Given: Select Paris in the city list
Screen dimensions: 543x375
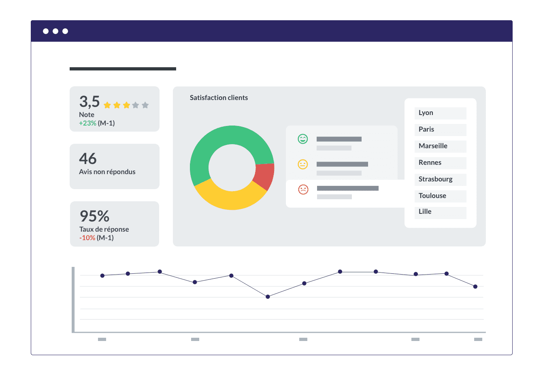Looking at the screenshot, I should [x=441, y=130].
